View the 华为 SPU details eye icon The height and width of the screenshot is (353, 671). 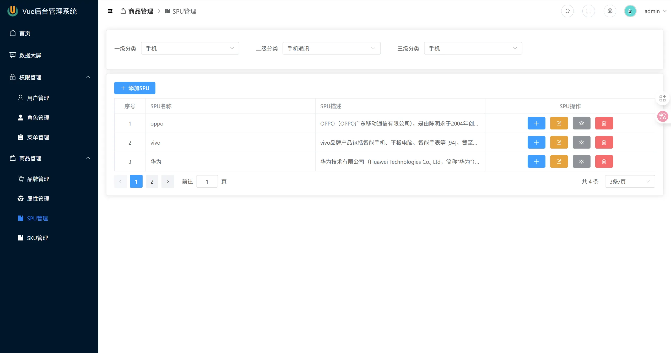click(x=581, y=161)
